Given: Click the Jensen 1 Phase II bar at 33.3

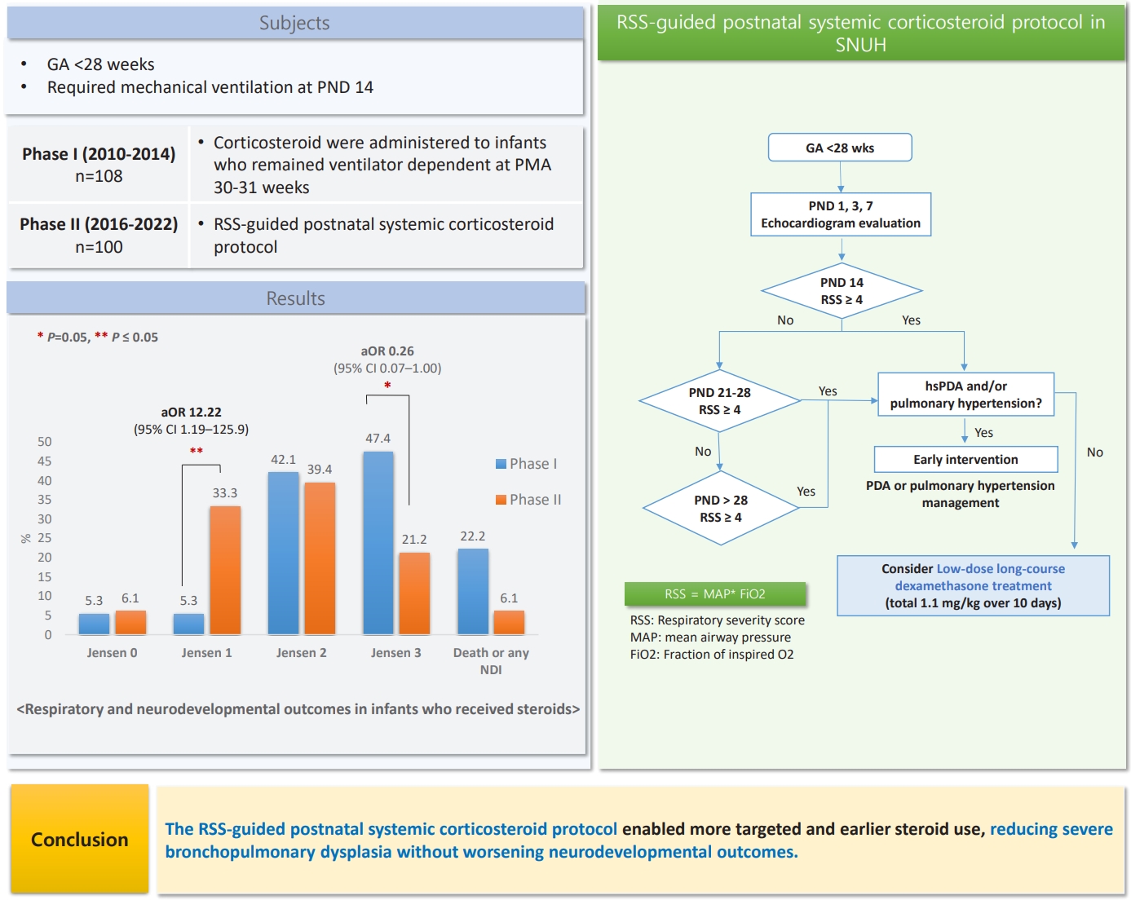Looking at the screenshot, I should (x=225, y=570).
